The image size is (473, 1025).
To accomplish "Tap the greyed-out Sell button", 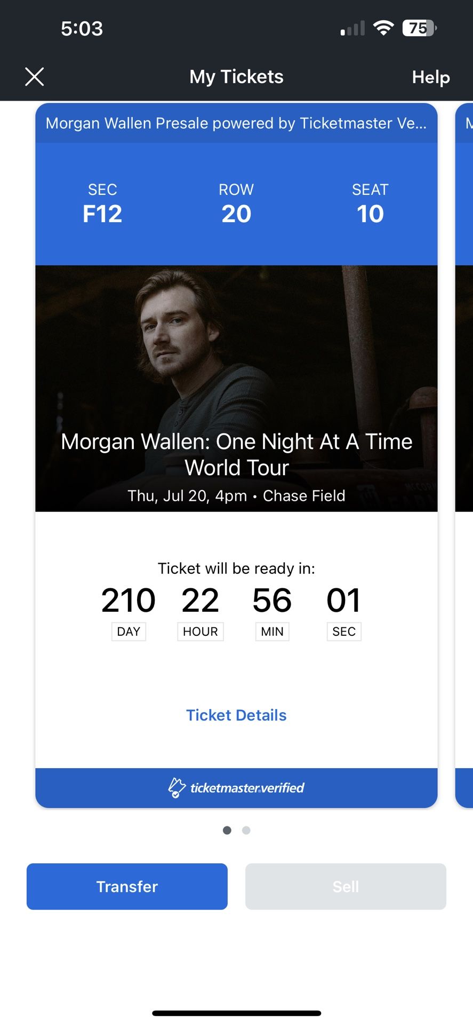I will click(x=346, y=886).
